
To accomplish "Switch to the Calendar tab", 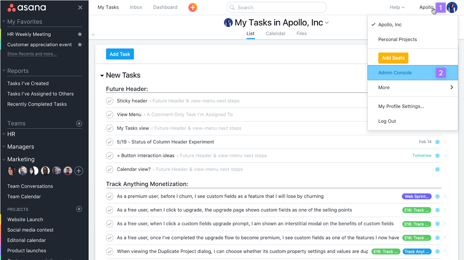I will point(276,34).
